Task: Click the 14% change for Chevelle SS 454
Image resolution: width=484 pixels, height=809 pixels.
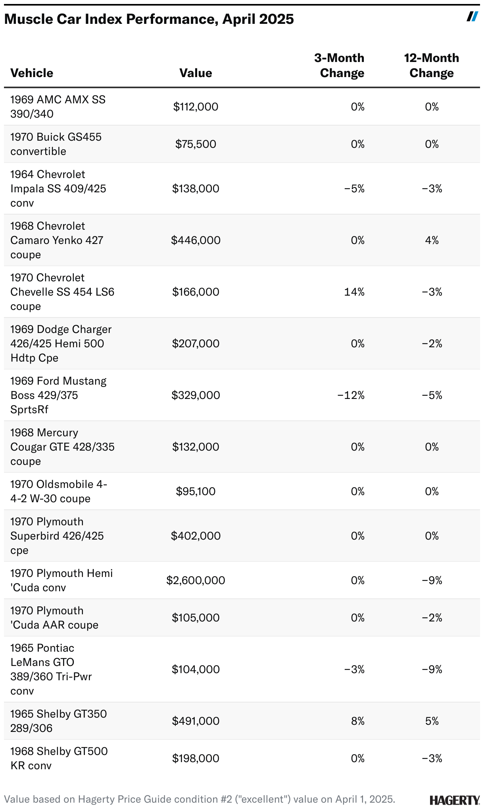Action: 354,292
